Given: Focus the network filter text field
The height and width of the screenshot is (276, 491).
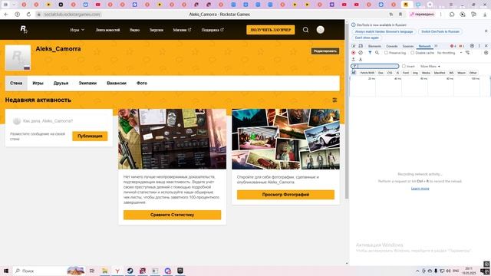Looking at the screenshot, I should click(x=375, y=67).
